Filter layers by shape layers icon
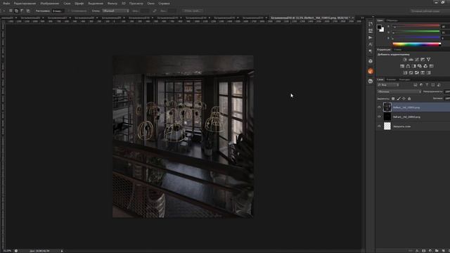This screenshot has height=253, width=450. click(x=433, y=85)
